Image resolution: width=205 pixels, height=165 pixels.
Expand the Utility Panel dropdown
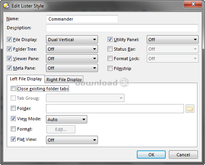coord(172,40)
